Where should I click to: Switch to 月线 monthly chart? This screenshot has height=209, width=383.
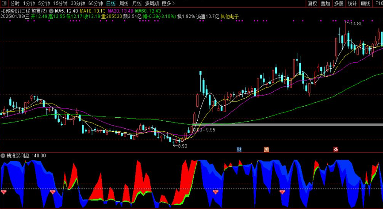137,3
